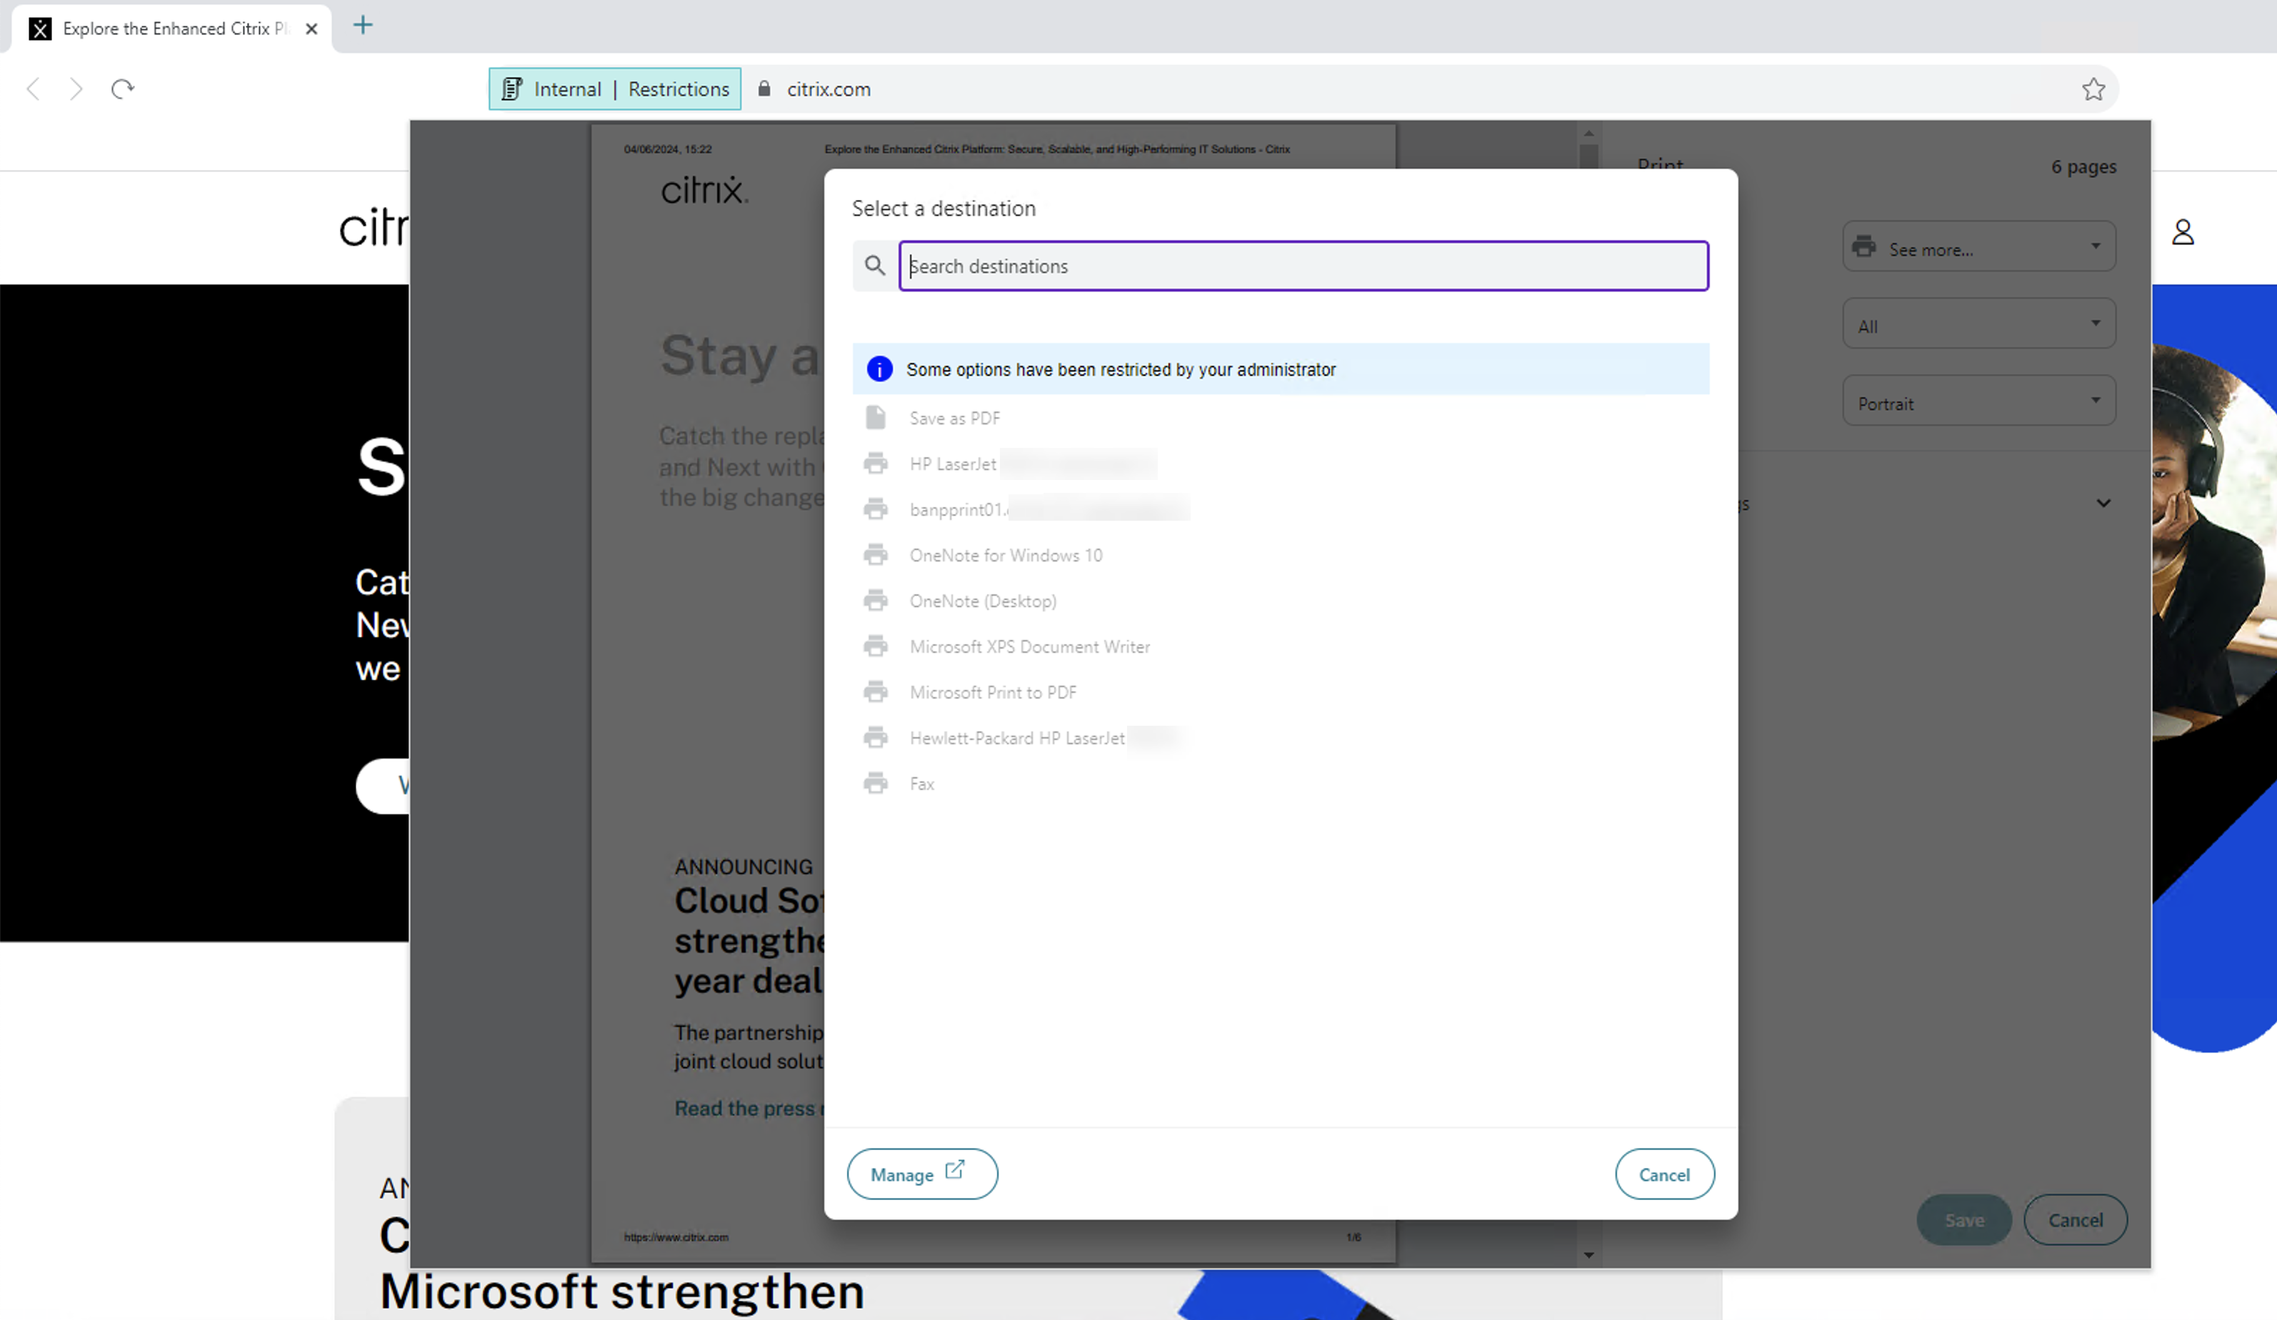Select the Portrait orientation dropdown
Image resolution: width=2277 pixels, height=1320 pixels.
(1976, 402)
